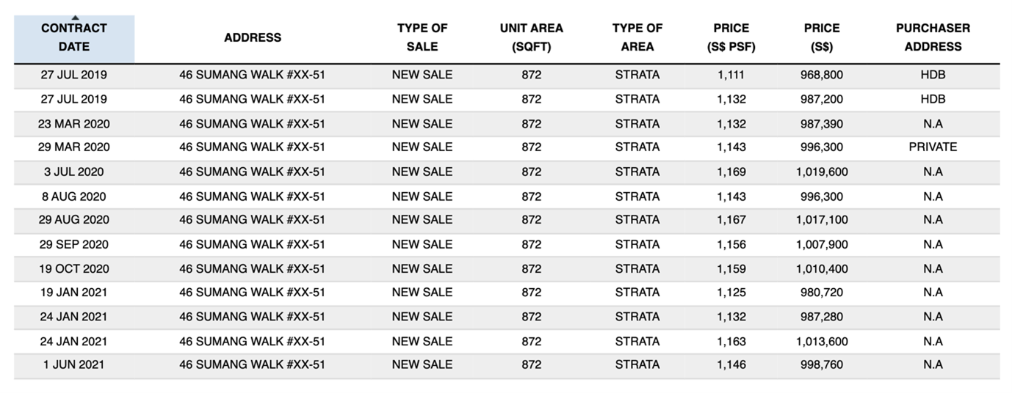Click the Unit Area (SQFT) column header
This screenshot has height=393, width=1012.
(x=532, y=37)
